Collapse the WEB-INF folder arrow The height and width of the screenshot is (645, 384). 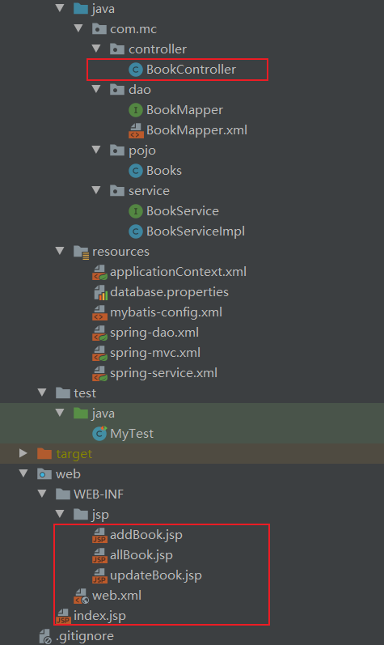42,494
